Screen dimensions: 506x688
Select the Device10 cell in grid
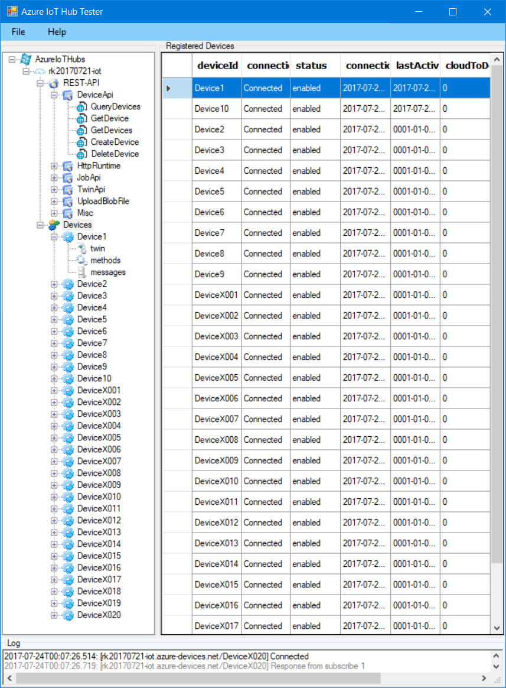217,109
